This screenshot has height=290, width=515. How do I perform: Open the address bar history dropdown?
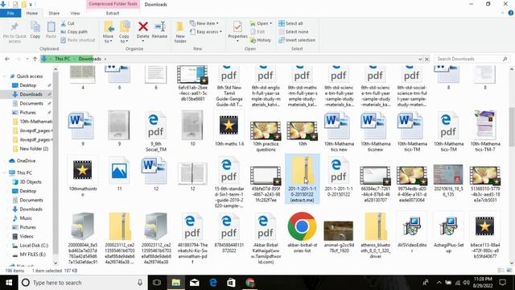(x=420, y=59)
